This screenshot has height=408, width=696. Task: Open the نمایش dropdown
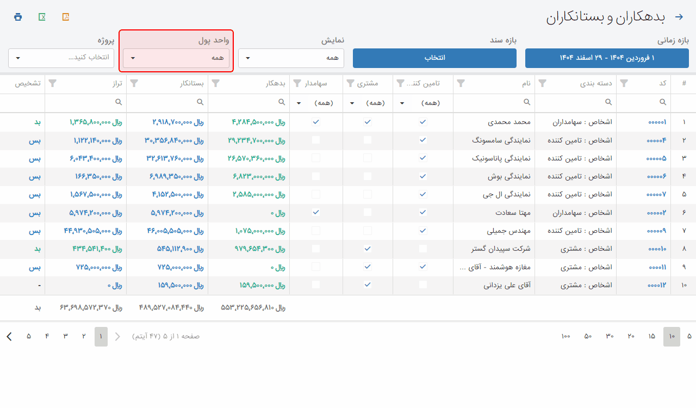[x=291, y=58]
